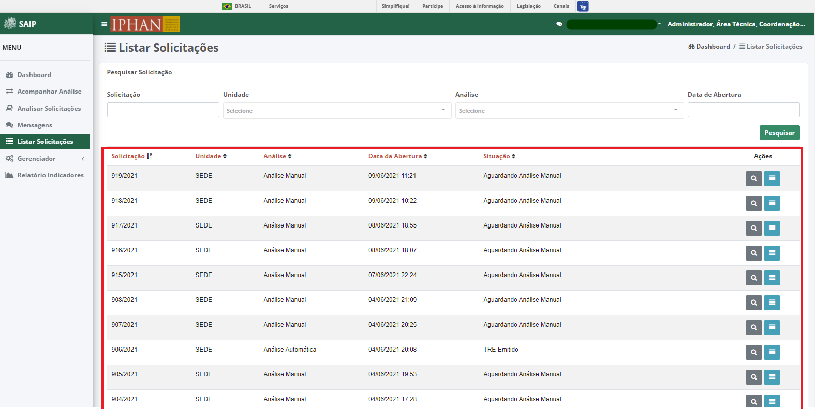Open the Unidade select dropdown
This screenshot has width=815, height=409.
[x=337, y=111]
